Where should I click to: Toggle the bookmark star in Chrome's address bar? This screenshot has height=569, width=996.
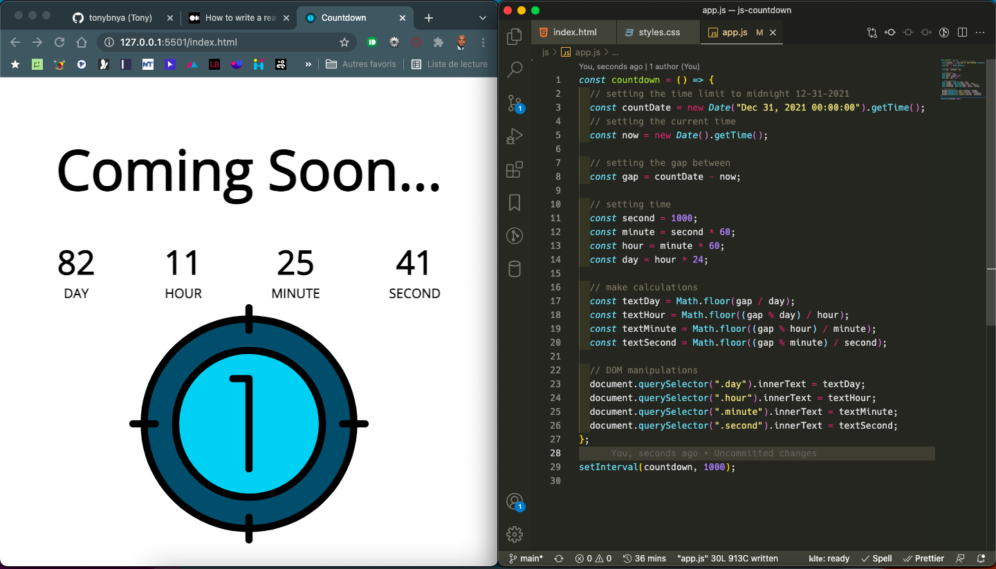point(344,42)
